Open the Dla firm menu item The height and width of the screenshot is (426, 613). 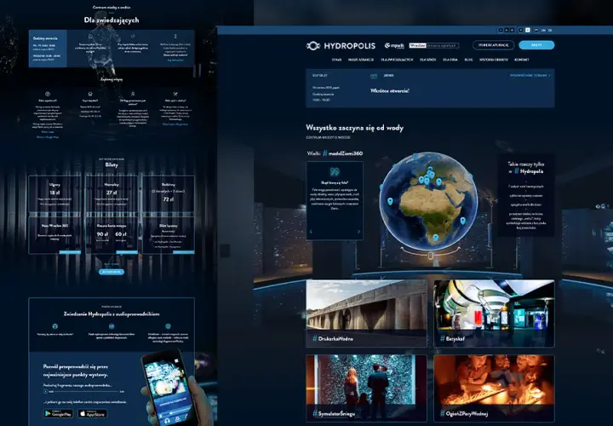pos(450,60)
